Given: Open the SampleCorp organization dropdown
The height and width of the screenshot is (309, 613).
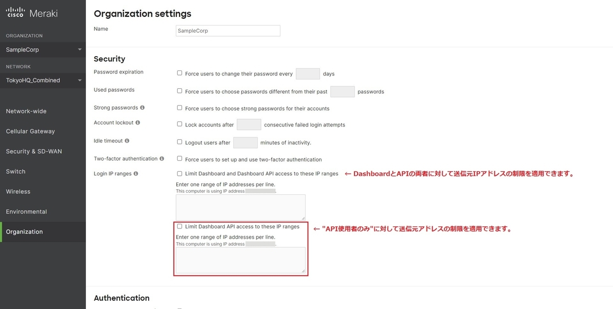Looking at the screenshot, I should click(x=43, y=49).
